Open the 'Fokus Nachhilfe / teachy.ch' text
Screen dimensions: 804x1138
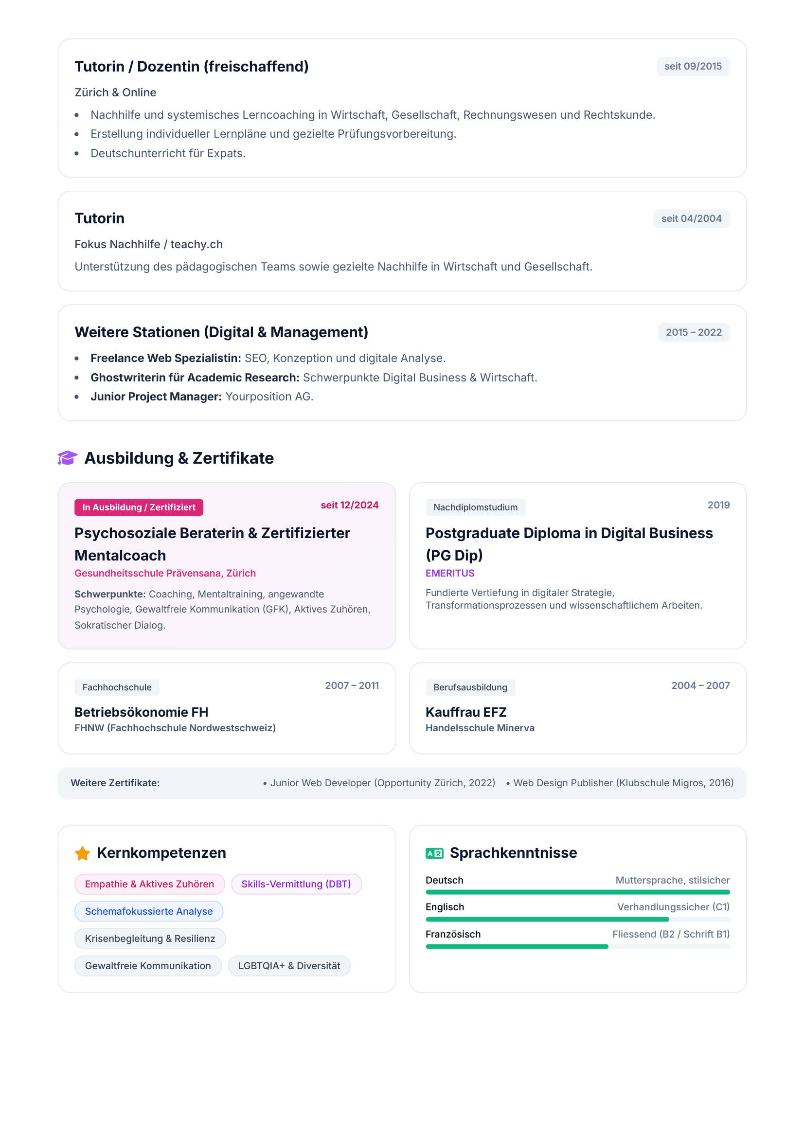149,244
